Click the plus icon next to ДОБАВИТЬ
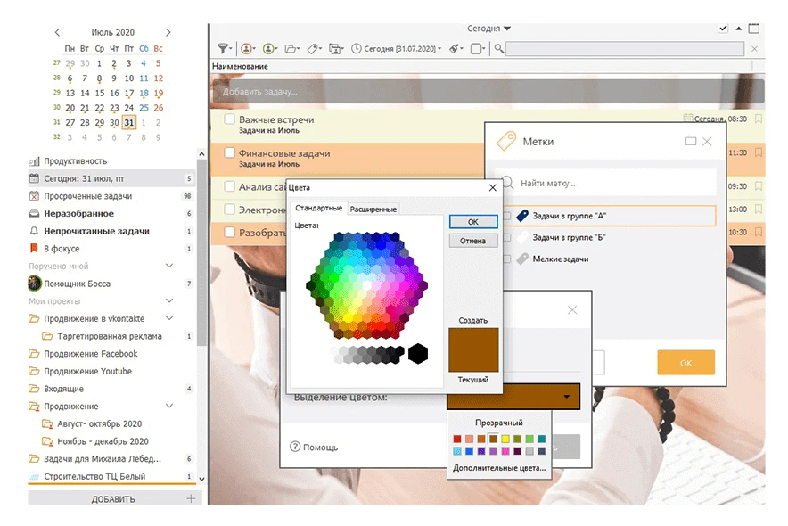Image resolution: width=788 pixels, height=526 pixels. [190, 499]
